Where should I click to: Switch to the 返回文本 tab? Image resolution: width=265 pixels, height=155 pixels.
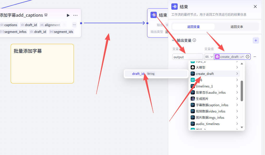(237, 27)
